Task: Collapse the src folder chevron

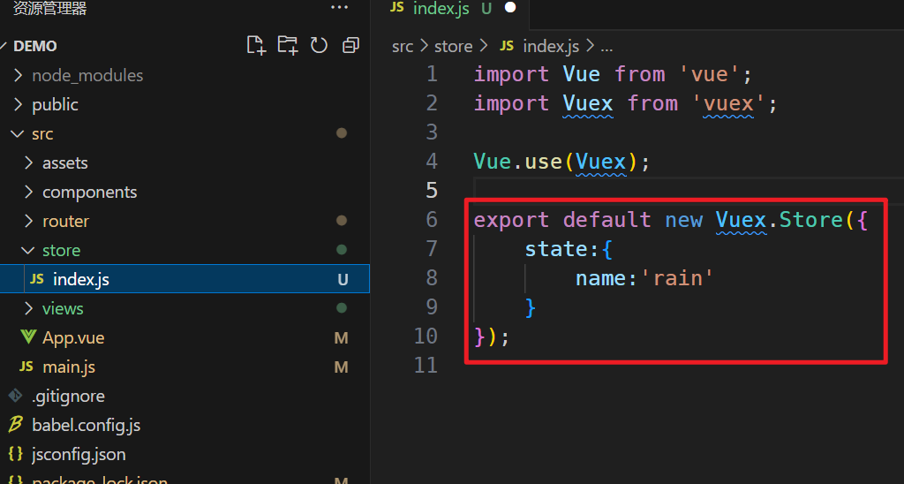Action: [x=18, y=134]
